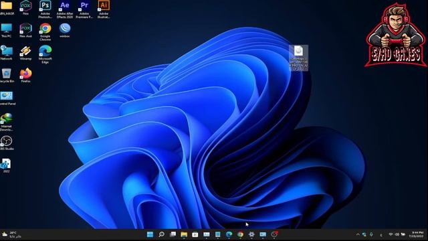Select the Winamp desktop shortcut
Viewport: 428px width, 241px height.
25,53
